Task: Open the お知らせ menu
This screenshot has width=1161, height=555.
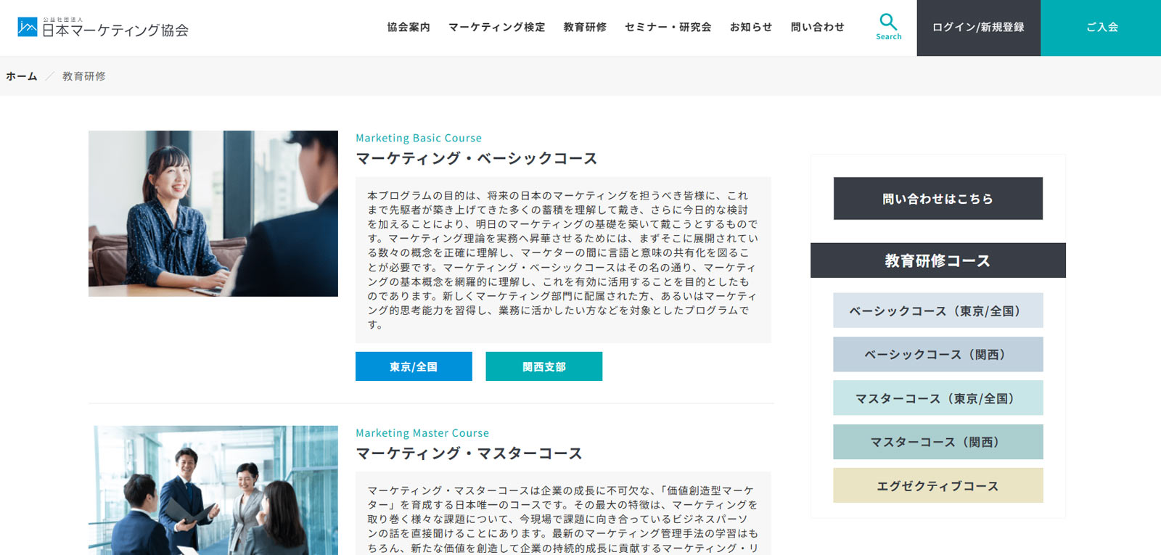Action: point(751,27)
